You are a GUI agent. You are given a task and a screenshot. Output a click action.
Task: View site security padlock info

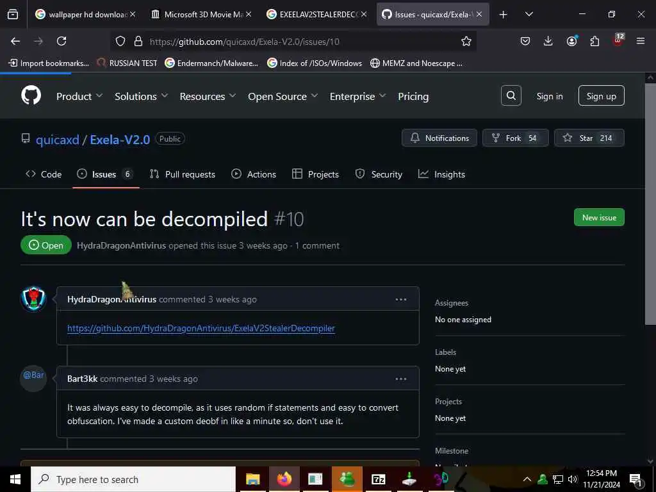pyautogui.click(x=138, y=41)
